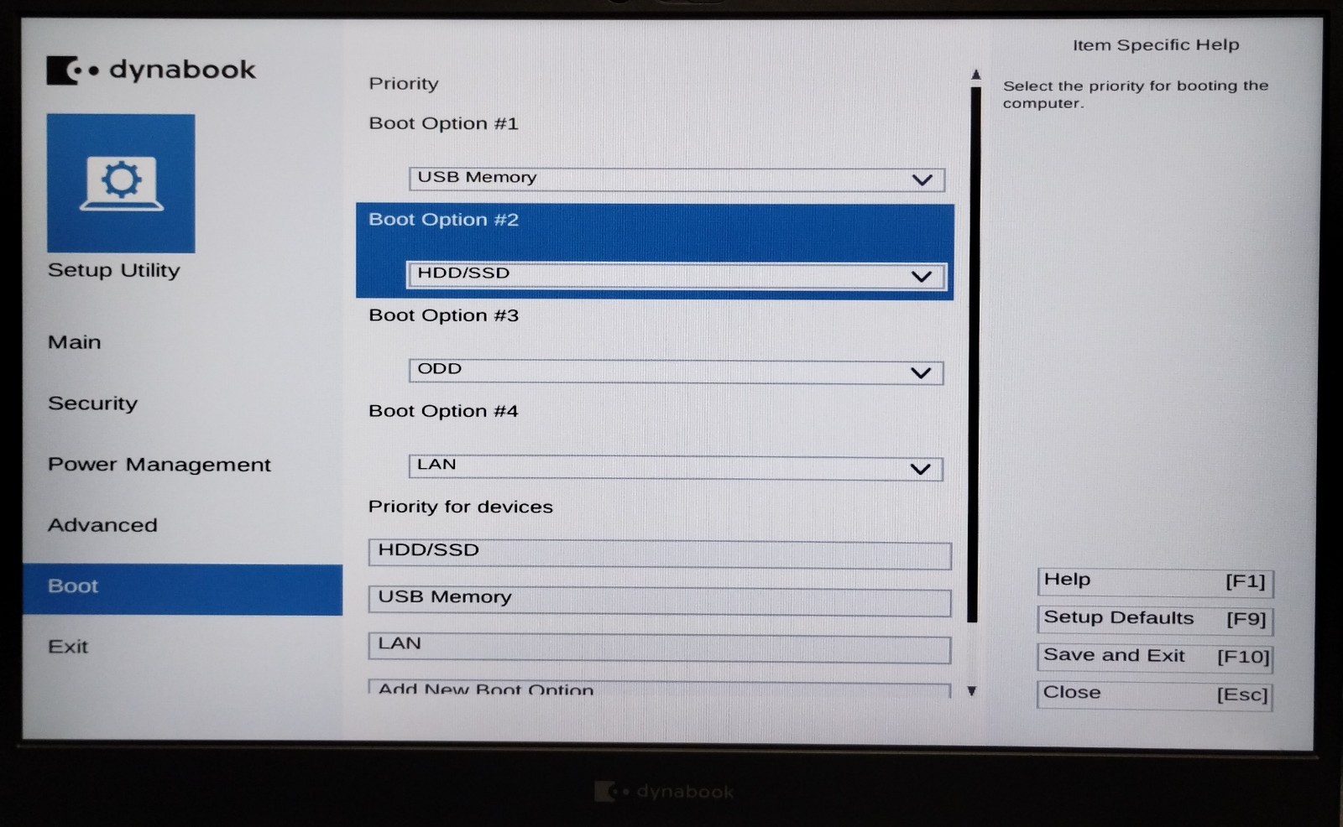Click the dynabook logo in the sidebar

(x=151, y=70)
